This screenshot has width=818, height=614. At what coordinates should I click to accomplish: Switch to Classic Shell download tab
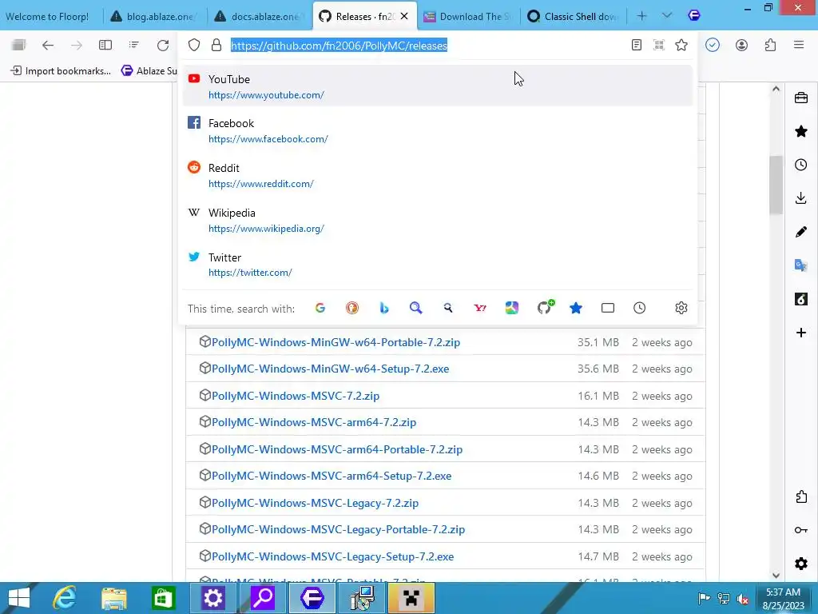574,17
